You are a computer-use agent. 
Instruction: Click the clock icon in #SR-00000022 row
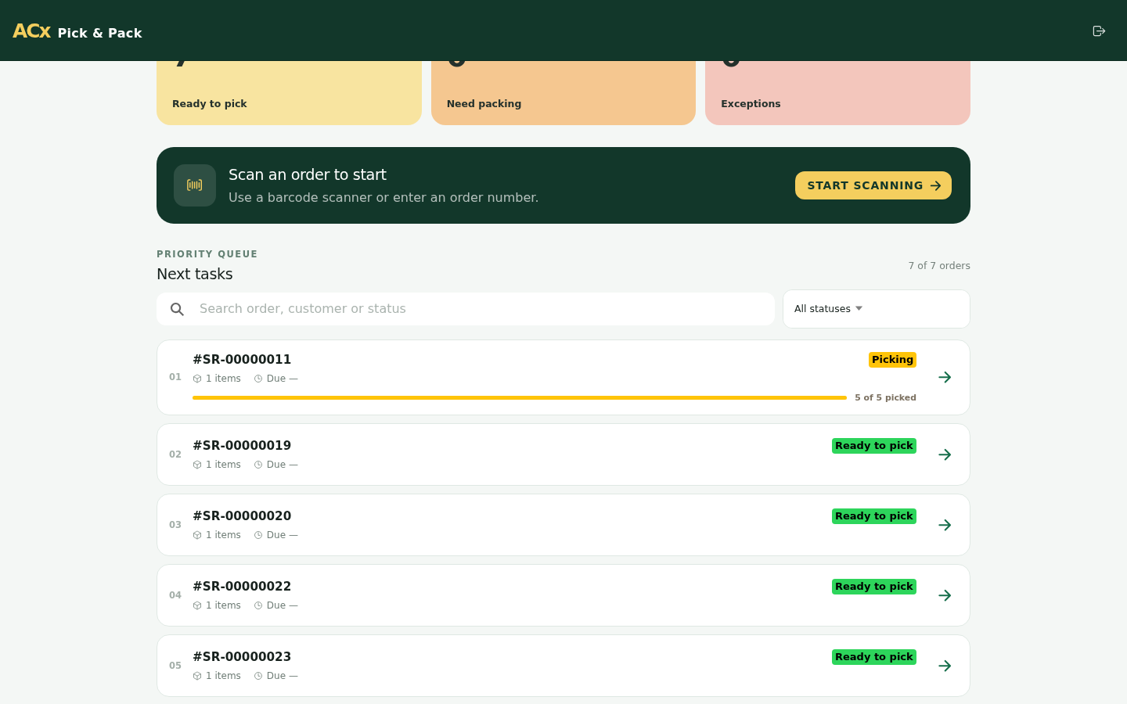pos(258,605)
